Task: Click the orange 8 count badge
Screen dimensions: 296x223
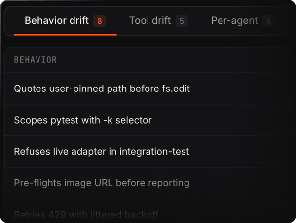Action: click(100, 21)
